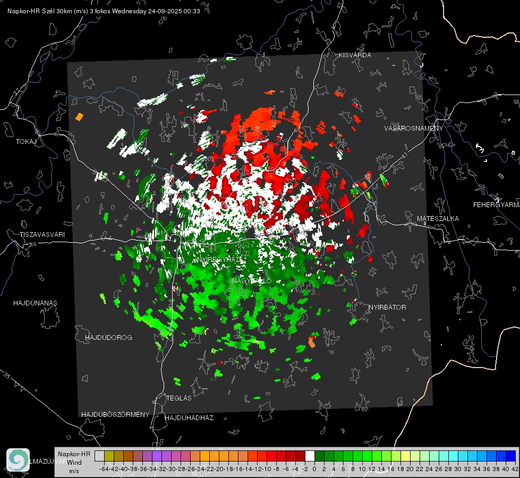Viewport: 520px width, 478px height.
Task: Click the TÉGLÁS town label
Action: (x=179, y=398)
